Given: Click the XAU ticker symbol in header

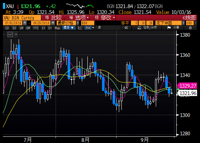Looking at the screenshot, I should [10, 6].
